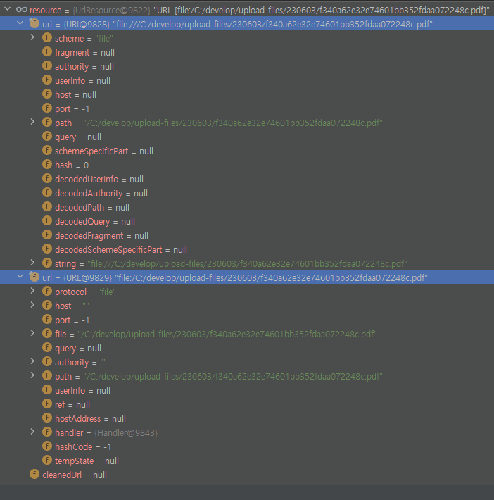The width and height of the screenshot is (494, 500).
Task: Click the field icon beside decodedAuthority
Action: point(47,192)
